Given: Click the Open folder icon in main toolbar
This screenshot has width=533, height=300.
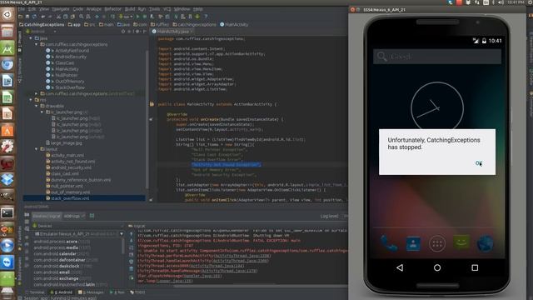Looking at the screenshot, I should pyautogui.click(x=20, y=17).
